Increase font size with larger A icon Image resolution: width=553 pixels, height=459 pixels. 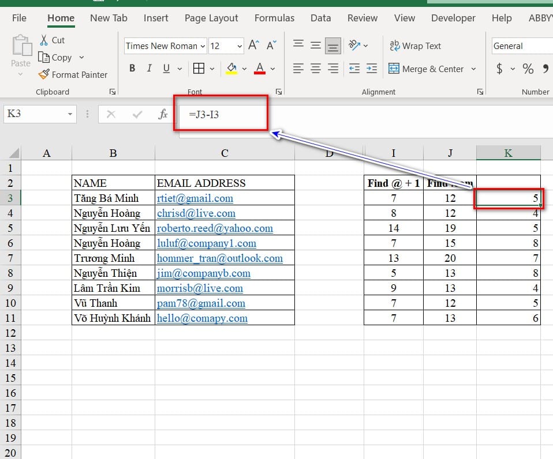253,46
